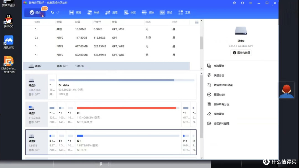This screenshot has height=168, width=299.
Task: Click the 状态 column header
Action: point(148,22)
